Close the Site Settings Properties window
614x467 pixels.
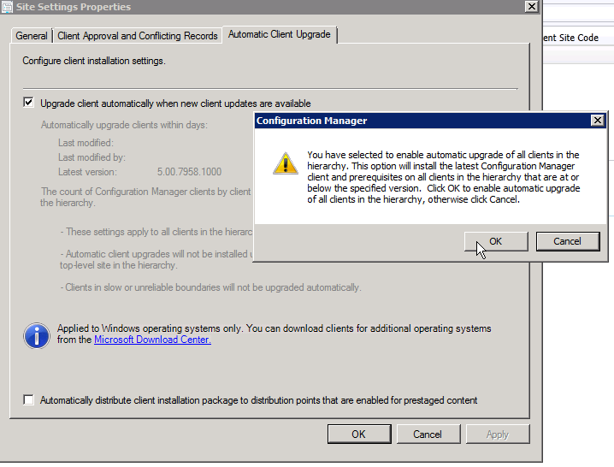[532, 7]
